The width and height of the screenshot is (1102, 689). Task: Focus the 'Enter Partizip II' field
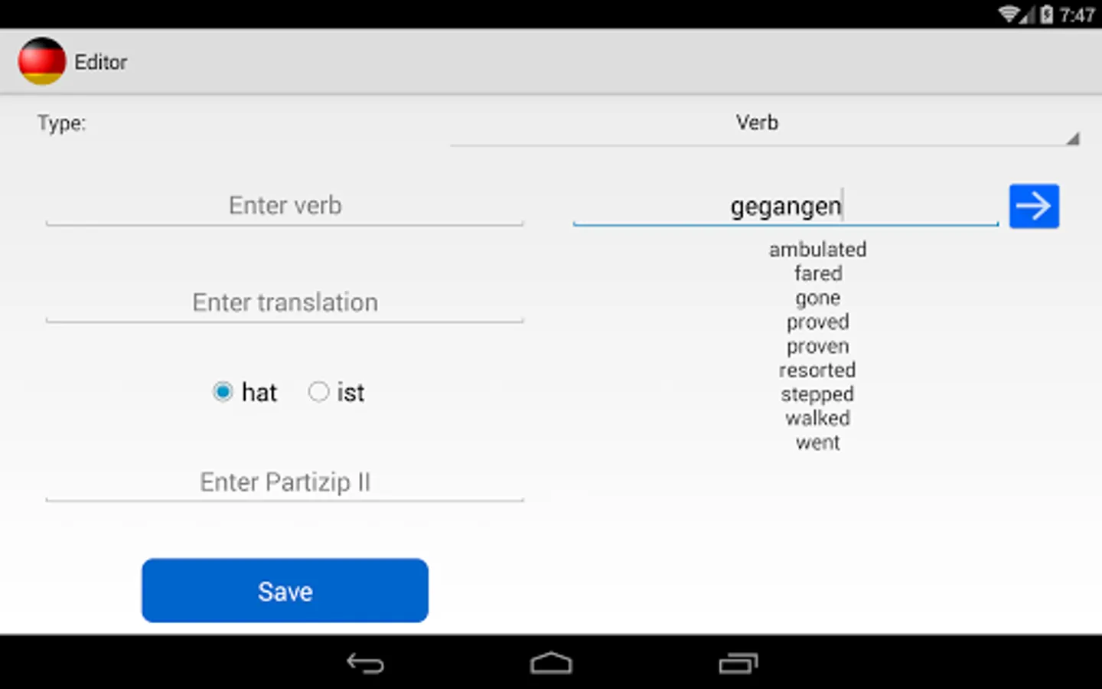coord(285,482)
